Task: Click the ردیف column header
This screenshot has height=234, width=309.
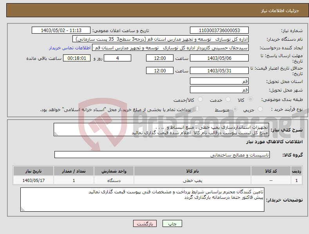Action: tap(296, 171)
